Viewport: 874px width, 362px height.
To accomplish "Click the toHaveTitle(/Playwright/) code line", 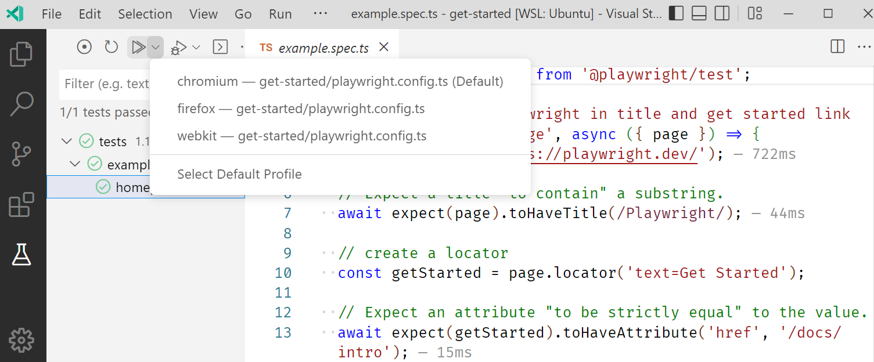I will (540, 213).
